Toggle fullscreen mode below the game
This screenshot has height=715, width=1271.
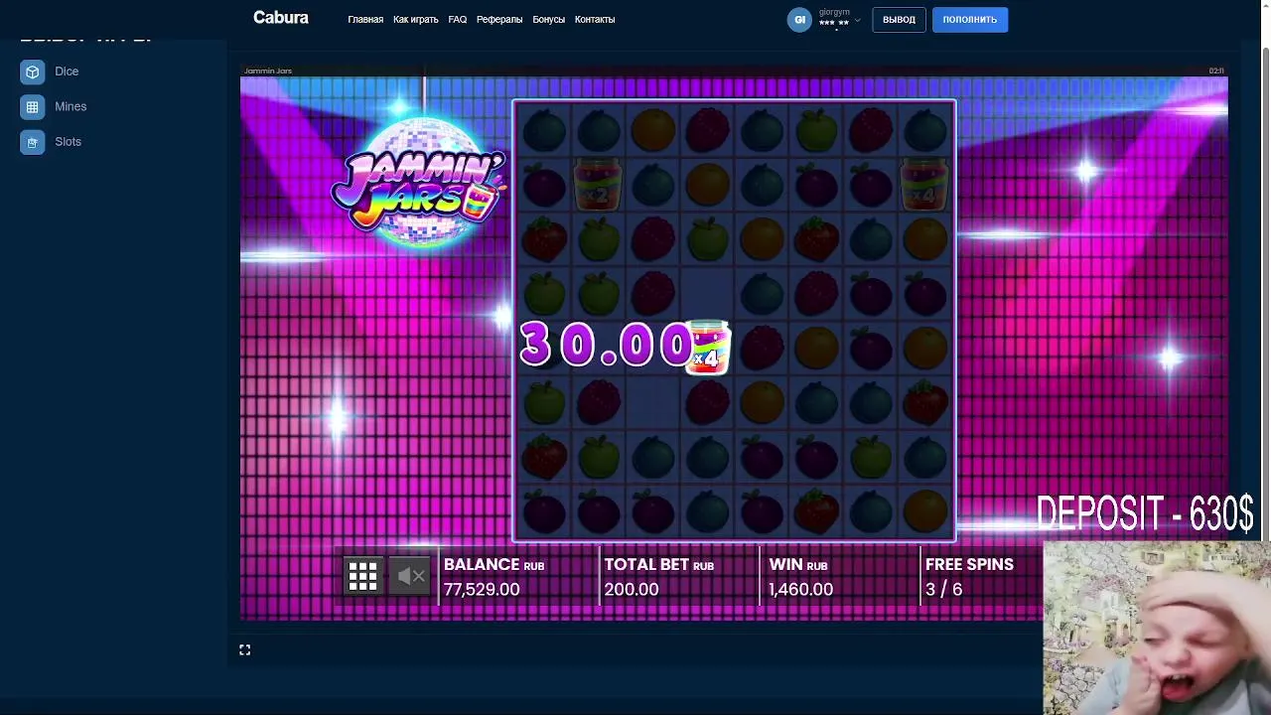coord(244,649)
